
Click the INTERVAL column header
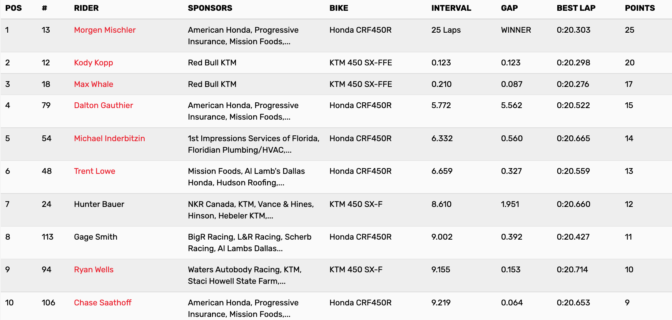[451, 8]
